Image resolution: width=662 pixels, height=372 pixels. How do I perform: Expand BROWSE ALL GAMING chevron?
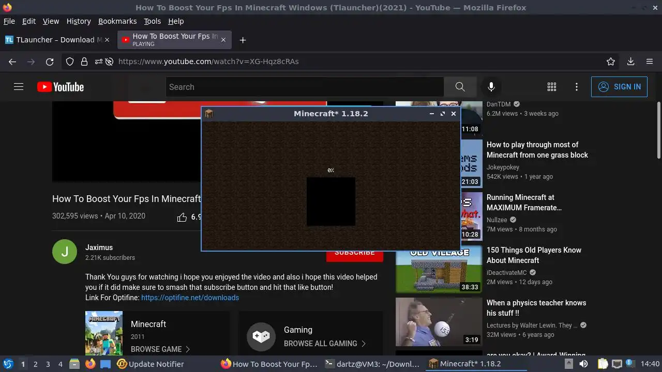pyautogui.click(x=363, y=344)
